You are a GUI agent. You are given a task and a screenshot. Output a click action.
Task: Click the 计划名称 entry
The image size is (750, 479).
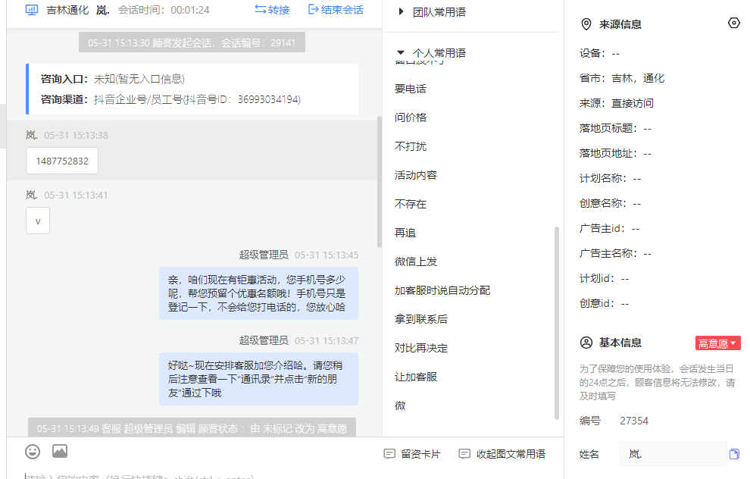[610, 179]
